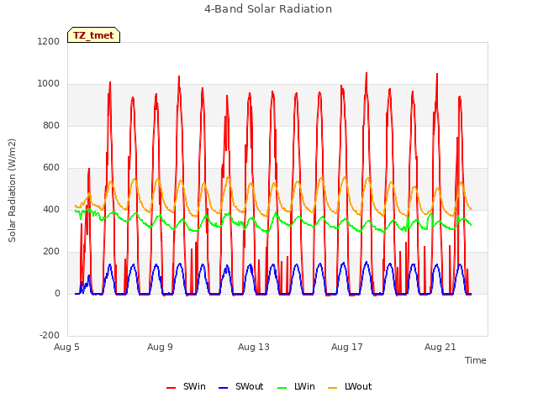Click the chart title 4-Band Solar Radiation
Viewport: 538px width, 403px height.
coord(268,9)
